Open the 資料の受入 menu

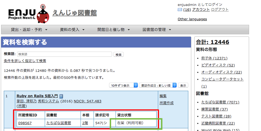[x=72, y=30]
